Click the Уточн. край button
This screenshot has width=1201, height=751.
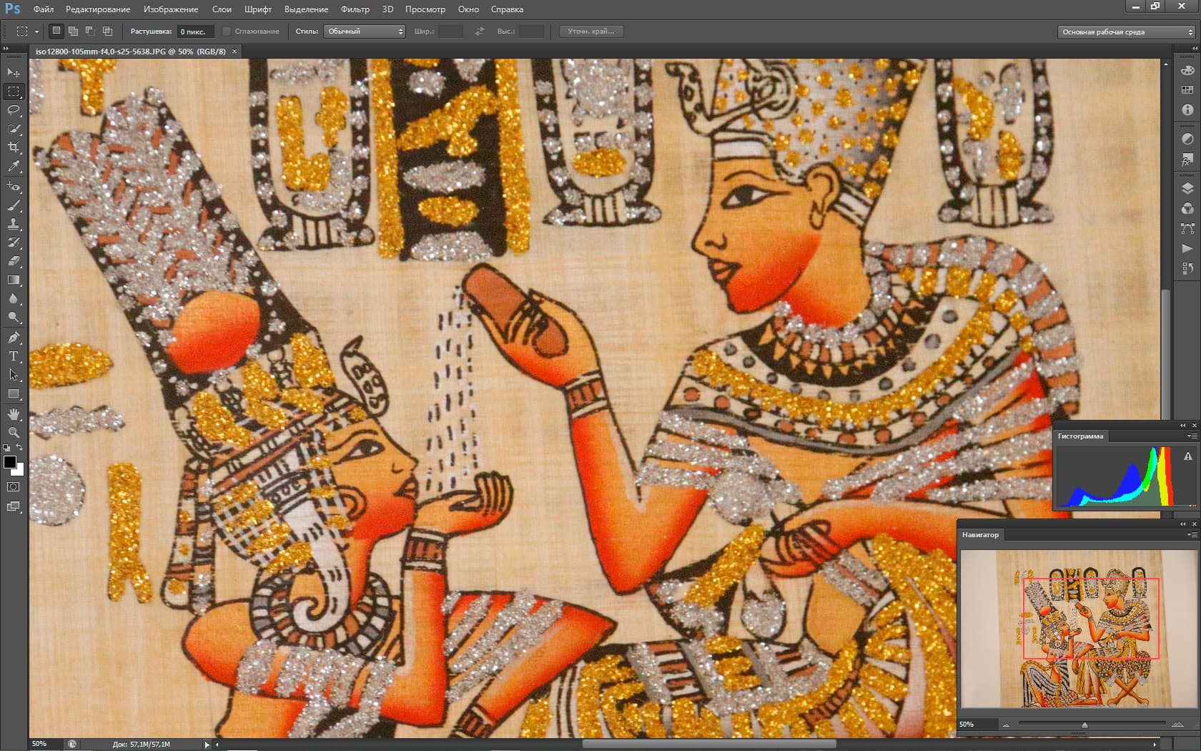click(x=591, y=31)
